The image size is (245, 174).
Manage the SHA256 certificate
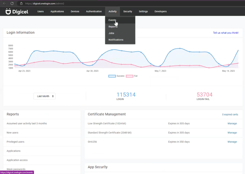232,142
